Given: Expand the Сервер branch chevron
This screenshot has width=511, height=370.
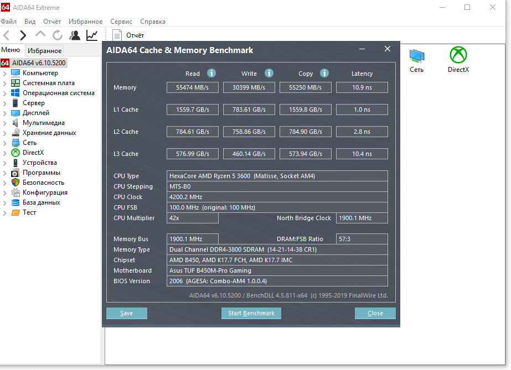Looking at the screenshot, I should [x=4, y=103].
